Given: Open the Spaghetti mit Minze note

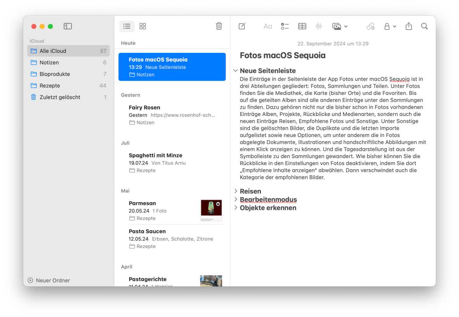Looking at the screenshot, I should click(172, 163).
